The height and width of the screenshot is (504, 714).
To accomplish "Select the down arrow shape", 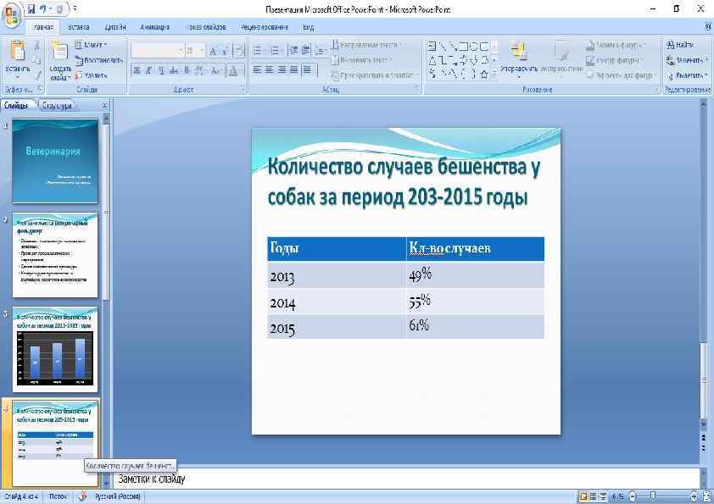I will [x=474, y=60].
